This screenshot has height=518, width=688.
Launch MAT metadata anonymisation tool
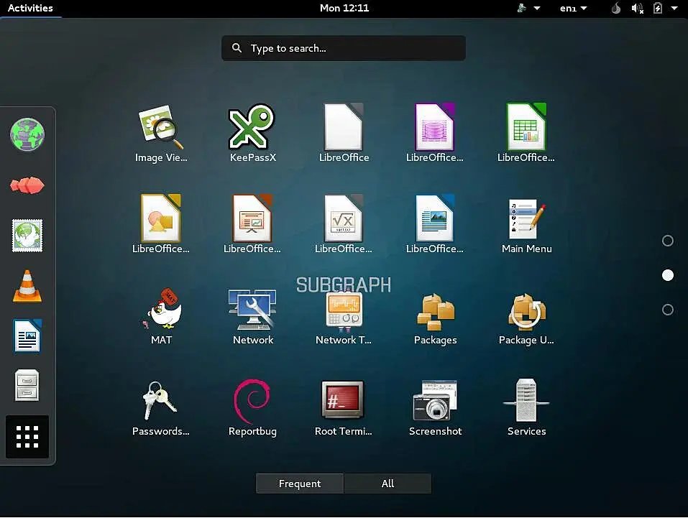(x=162, y=316)
